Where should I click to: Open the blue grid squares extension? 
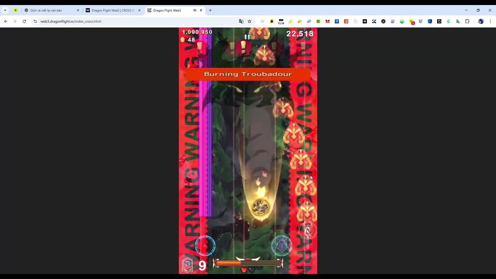pyautogui.click(x=337, y=21)
